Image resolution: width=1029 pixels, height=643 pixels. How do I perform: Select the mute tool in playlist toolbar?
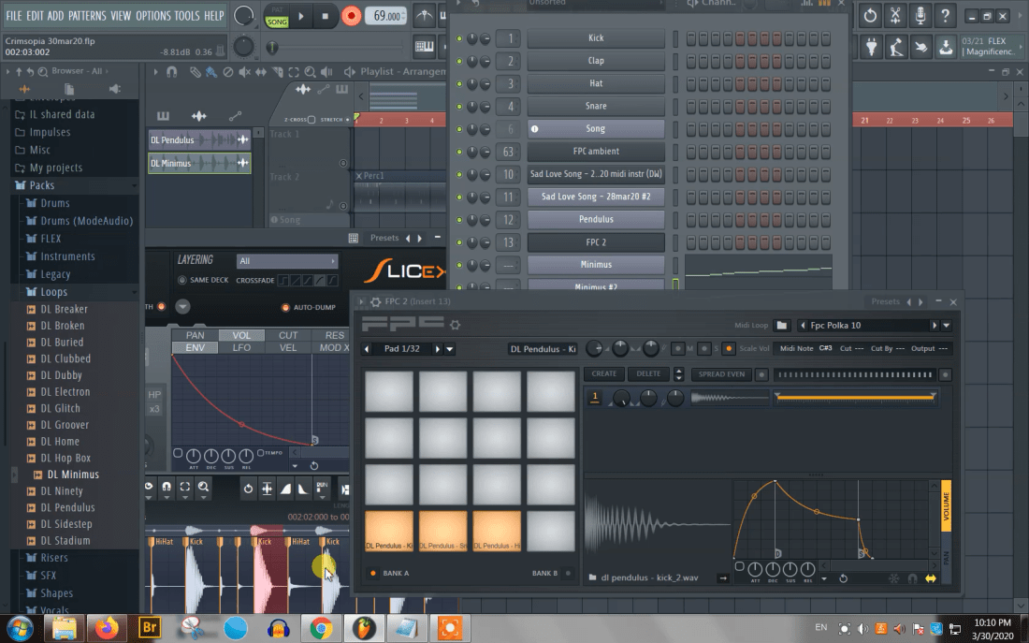(x=245, y=72)
